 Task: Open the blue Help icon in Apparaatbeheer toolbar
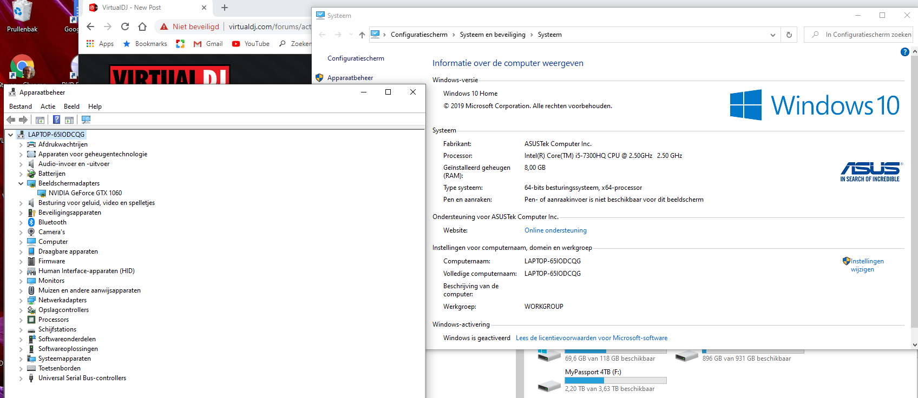pyautogui.click(x=56, y=120)
